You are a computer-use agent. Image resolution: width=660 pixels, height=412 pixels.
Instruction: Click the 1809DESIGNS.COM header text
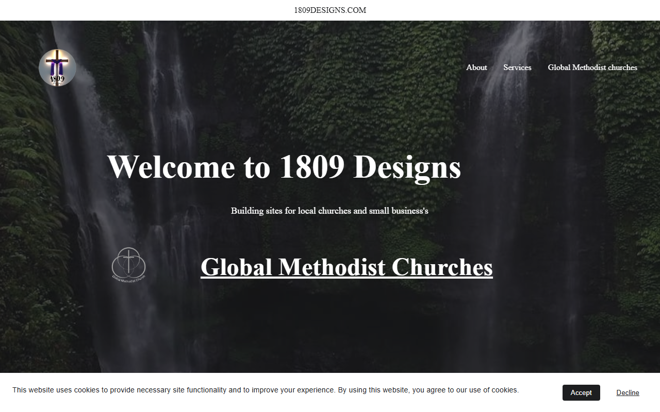point(330,10)
